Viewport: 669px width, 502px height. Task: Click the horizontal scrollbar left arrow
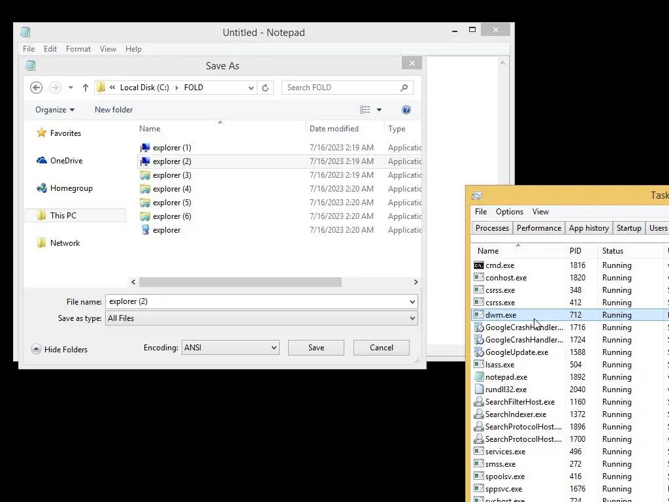(x=133, y=282)
